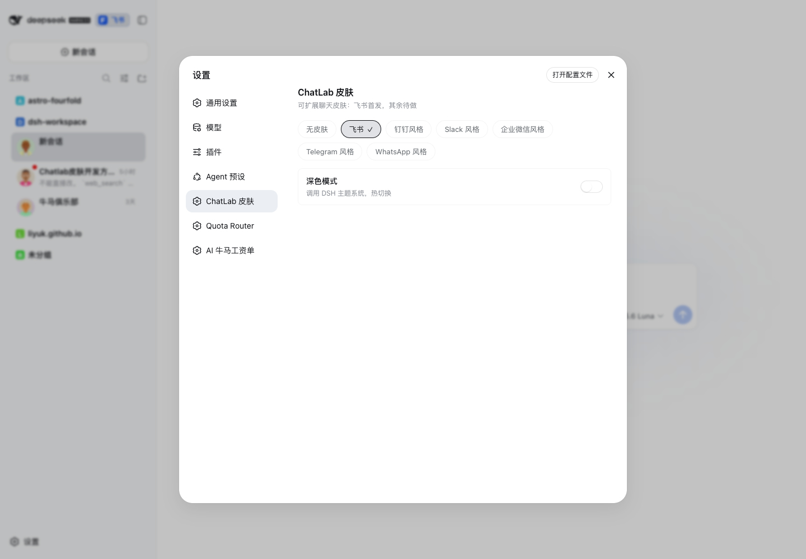Viewport: 806px width, 559px height.
Task: Click new folder icon in workspace header
Action: point(142,78)
